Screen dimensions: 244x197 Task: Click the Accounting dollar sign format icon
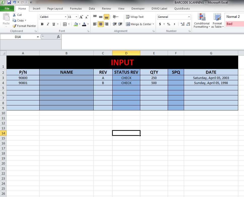click(160, 24)
